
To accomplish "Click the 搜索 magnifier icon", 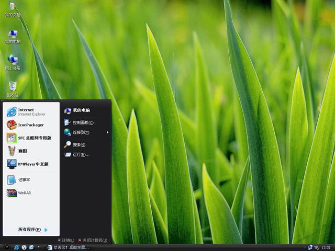I will click(68, 144).
